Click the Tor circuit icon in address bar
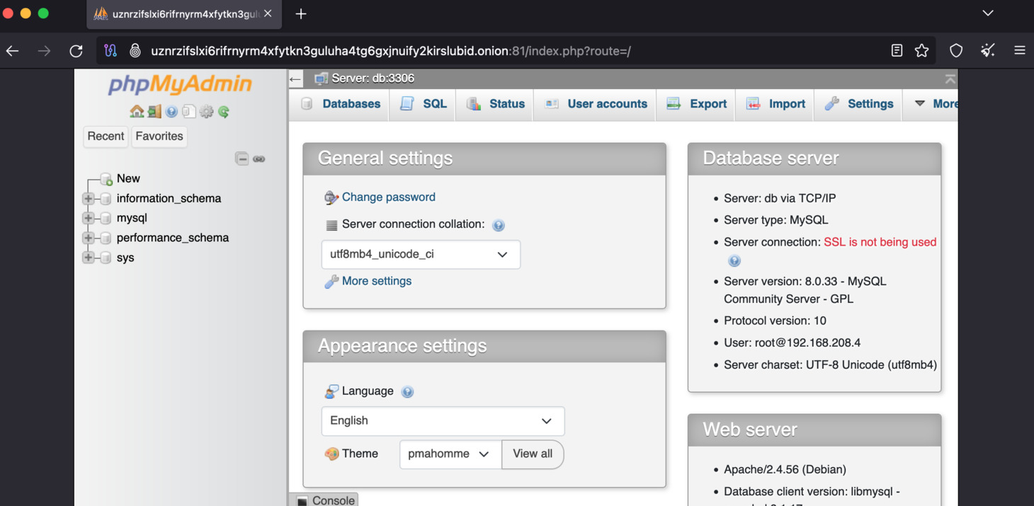Image resolution: width=1034 pixels, height=506 pixels. coord(110,51)
